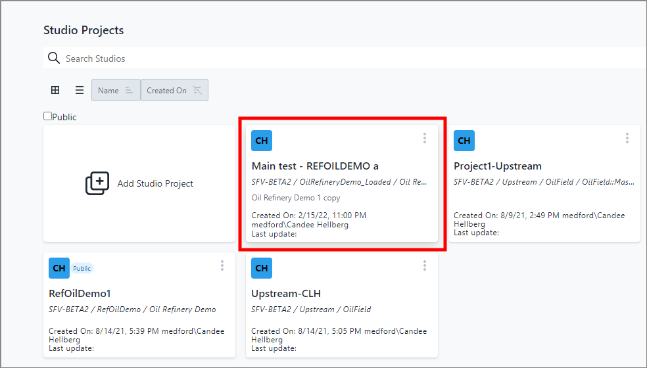Click CH avatar on RefOilDemo1 card
647x368 pixels.
(59, 268)
